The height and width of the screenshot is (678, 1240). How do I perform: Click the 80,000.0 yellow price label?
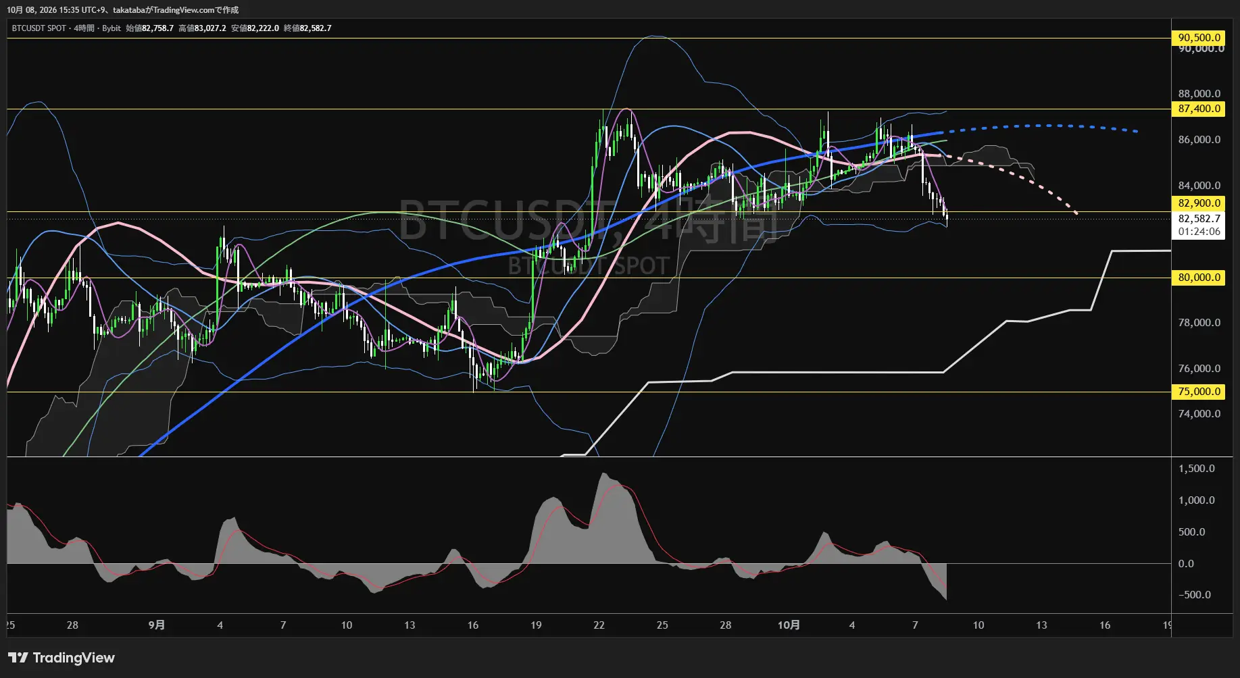tap(1198, 278)
